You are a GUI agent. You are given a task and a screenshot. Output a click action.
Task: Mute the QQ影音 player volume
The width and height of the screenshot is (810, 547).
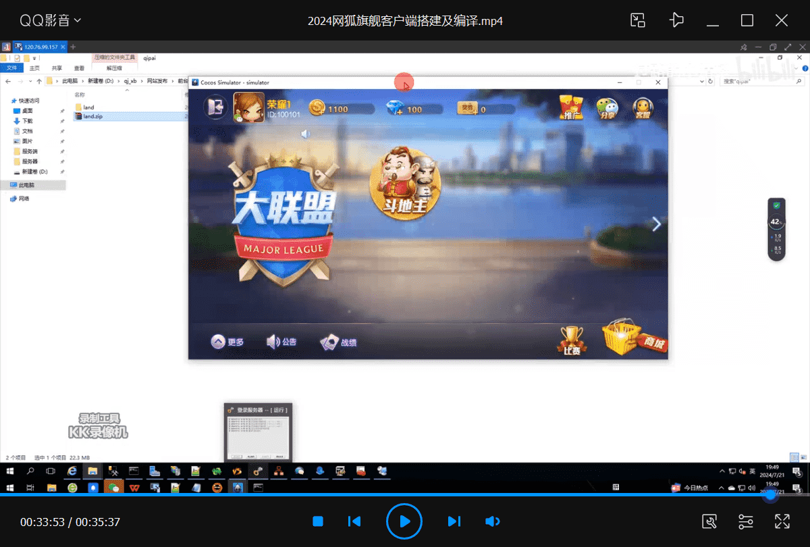click(x=493, y=521)
